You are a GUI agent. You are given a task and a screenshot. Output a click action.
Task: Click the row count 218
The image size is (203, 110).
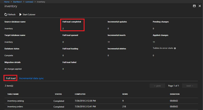click(124, 107)
